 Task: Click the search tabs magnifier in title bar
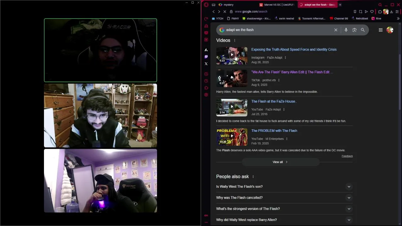click(x=380, y=5)
